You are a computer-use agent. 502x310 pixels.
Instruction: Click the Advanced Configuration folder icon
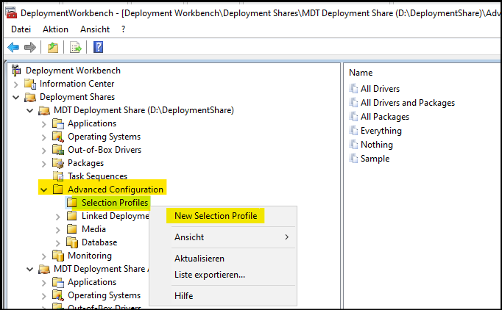click(58, 190)
